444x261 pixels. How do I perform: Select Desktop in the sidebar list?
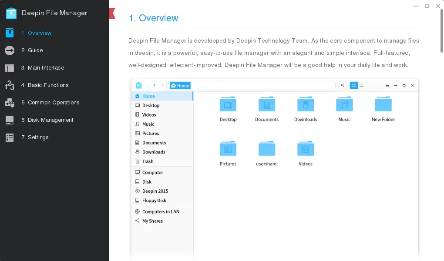click(162, 105)
